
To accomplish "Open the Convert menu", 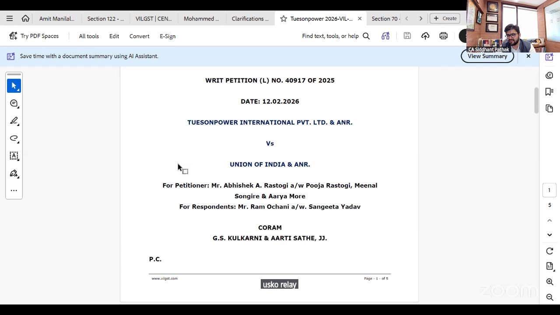I will point(139,36).
